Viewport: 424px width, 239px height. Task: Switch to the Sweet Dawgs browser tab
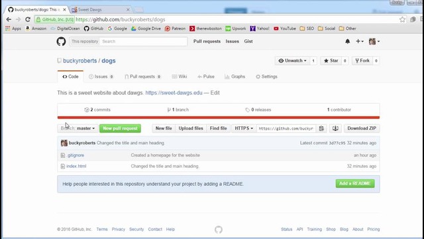click(x=101, y=10)
